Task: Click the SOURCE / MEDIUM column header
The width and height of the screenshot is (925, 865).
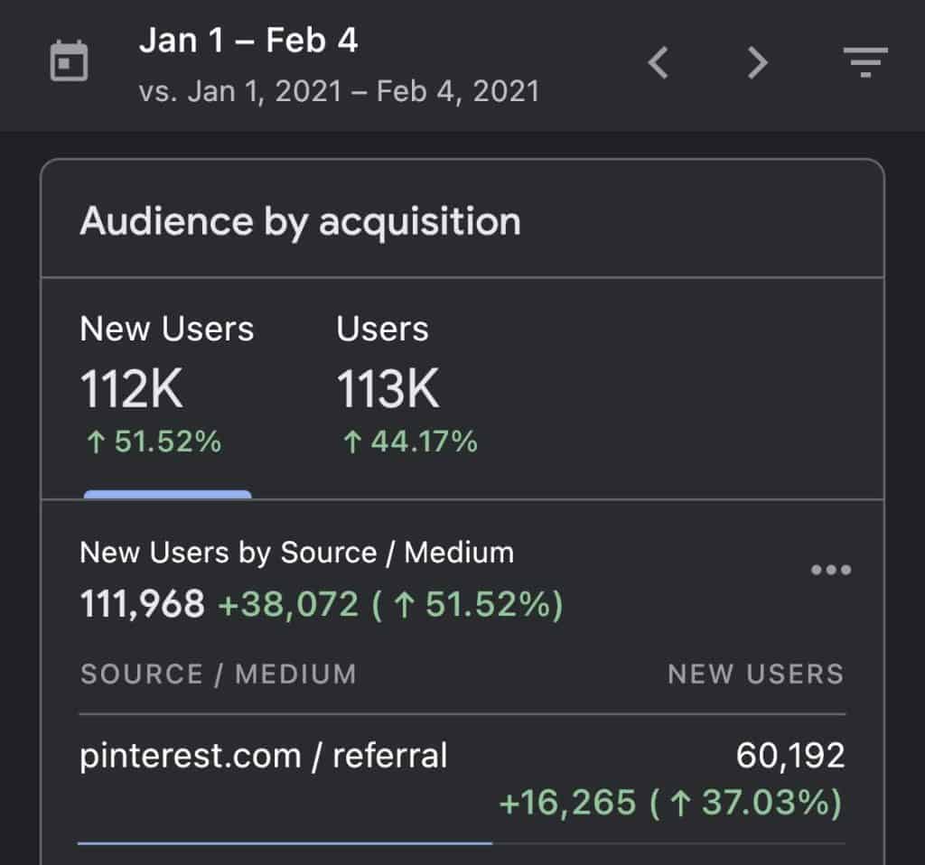Action: tap(217, 674)
